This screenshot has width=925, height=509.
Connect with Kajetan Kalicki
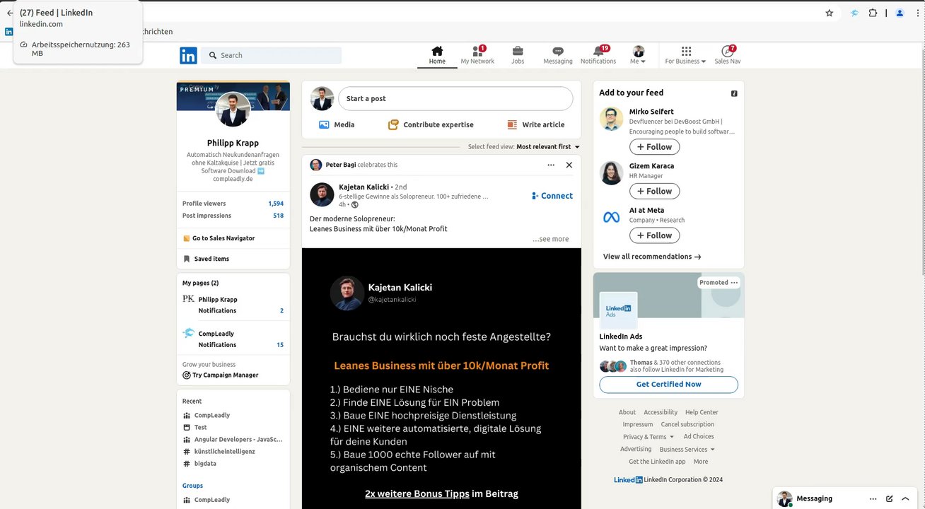point(552,196)
